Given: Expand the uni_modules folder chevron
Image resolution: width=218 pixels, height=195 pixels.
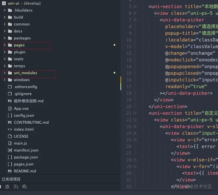Looking at the screenshot, I should (5, 73).
